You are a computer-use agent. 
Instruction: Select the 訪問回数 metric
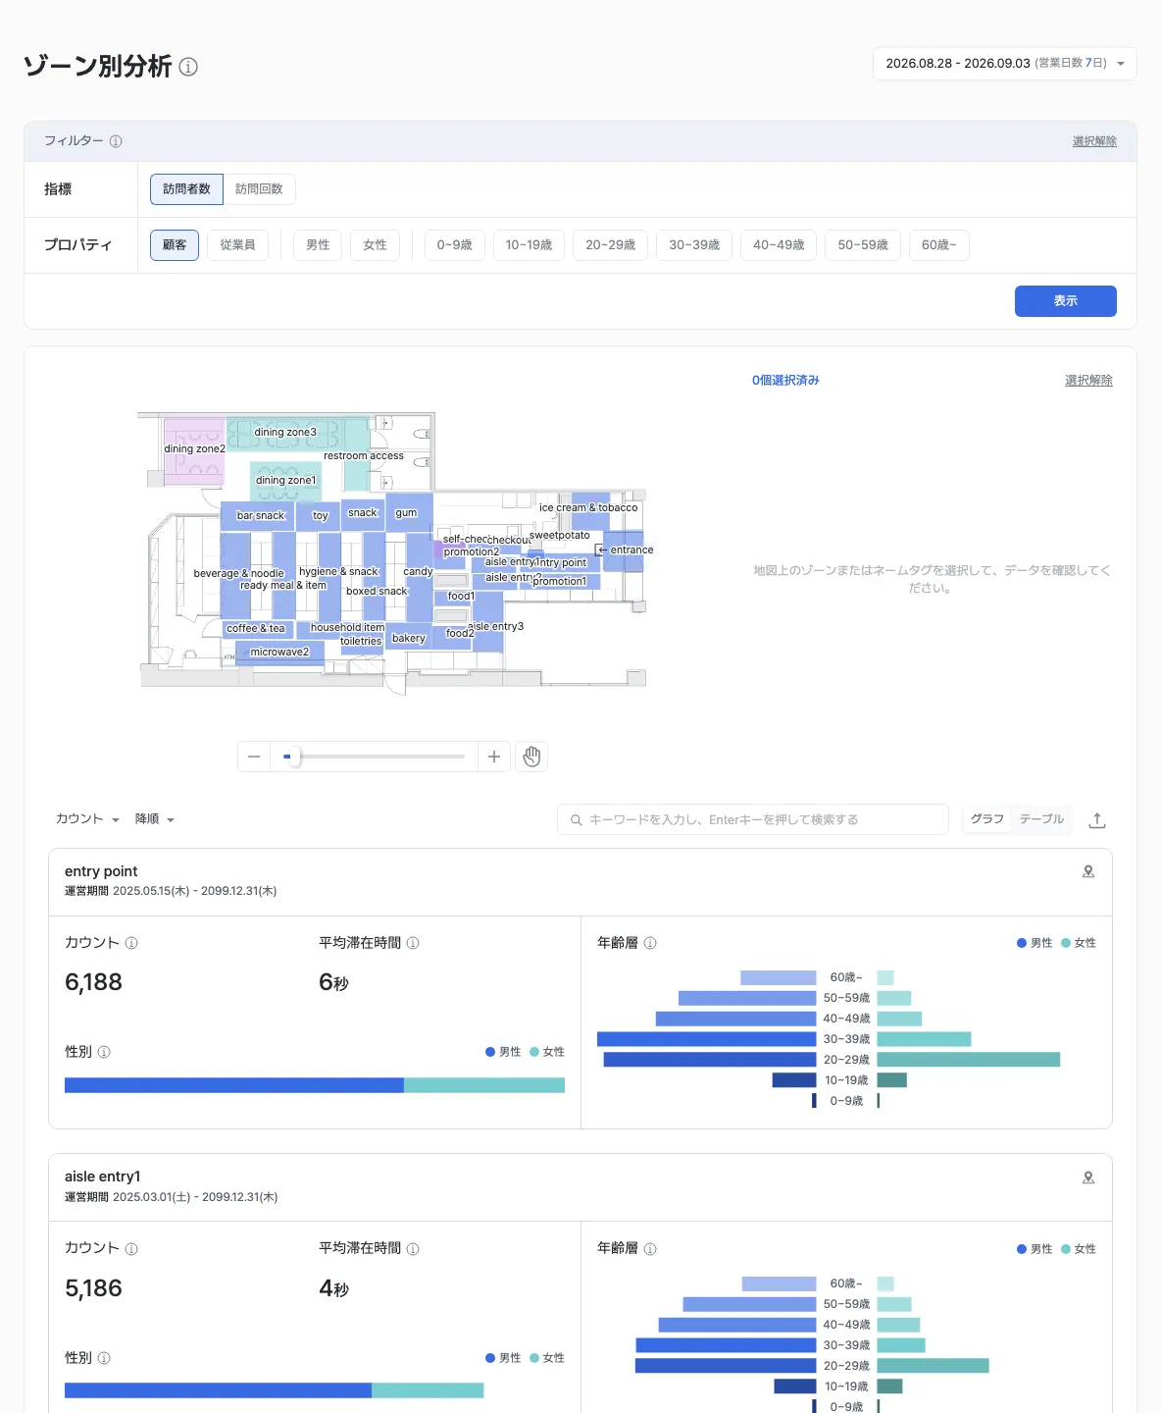[x=259, y=189]
